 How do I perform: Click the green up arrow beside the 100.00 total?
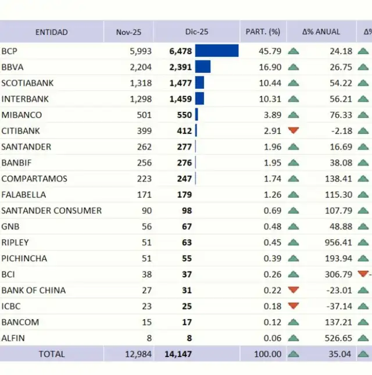tap(294, 353)
